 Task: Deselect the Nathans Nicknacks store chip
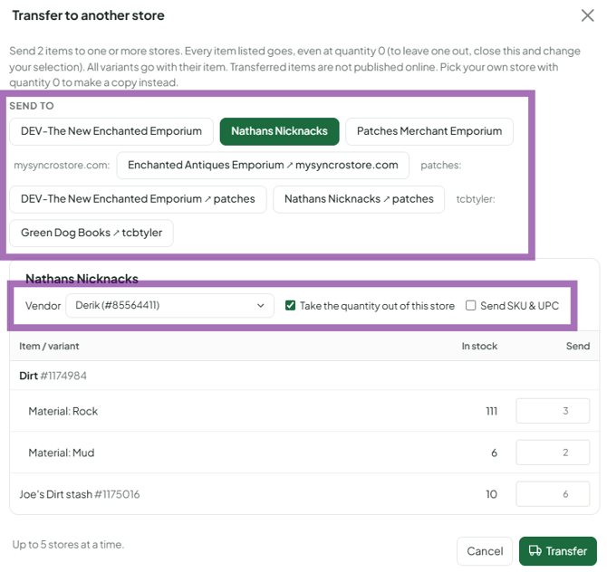pos(279,131)
